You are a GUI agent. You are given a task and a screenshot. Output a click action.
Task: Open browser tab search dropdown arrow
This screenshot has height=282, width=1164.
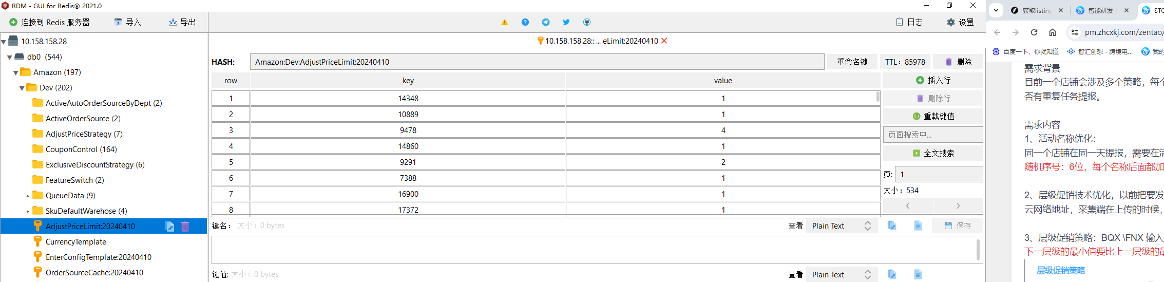[996, 10]
